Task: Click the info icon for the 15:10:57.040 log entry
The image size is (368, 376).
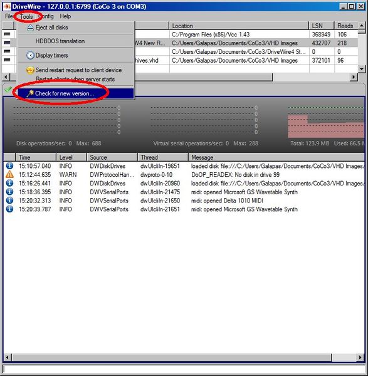Action: (x=9, y=166)
